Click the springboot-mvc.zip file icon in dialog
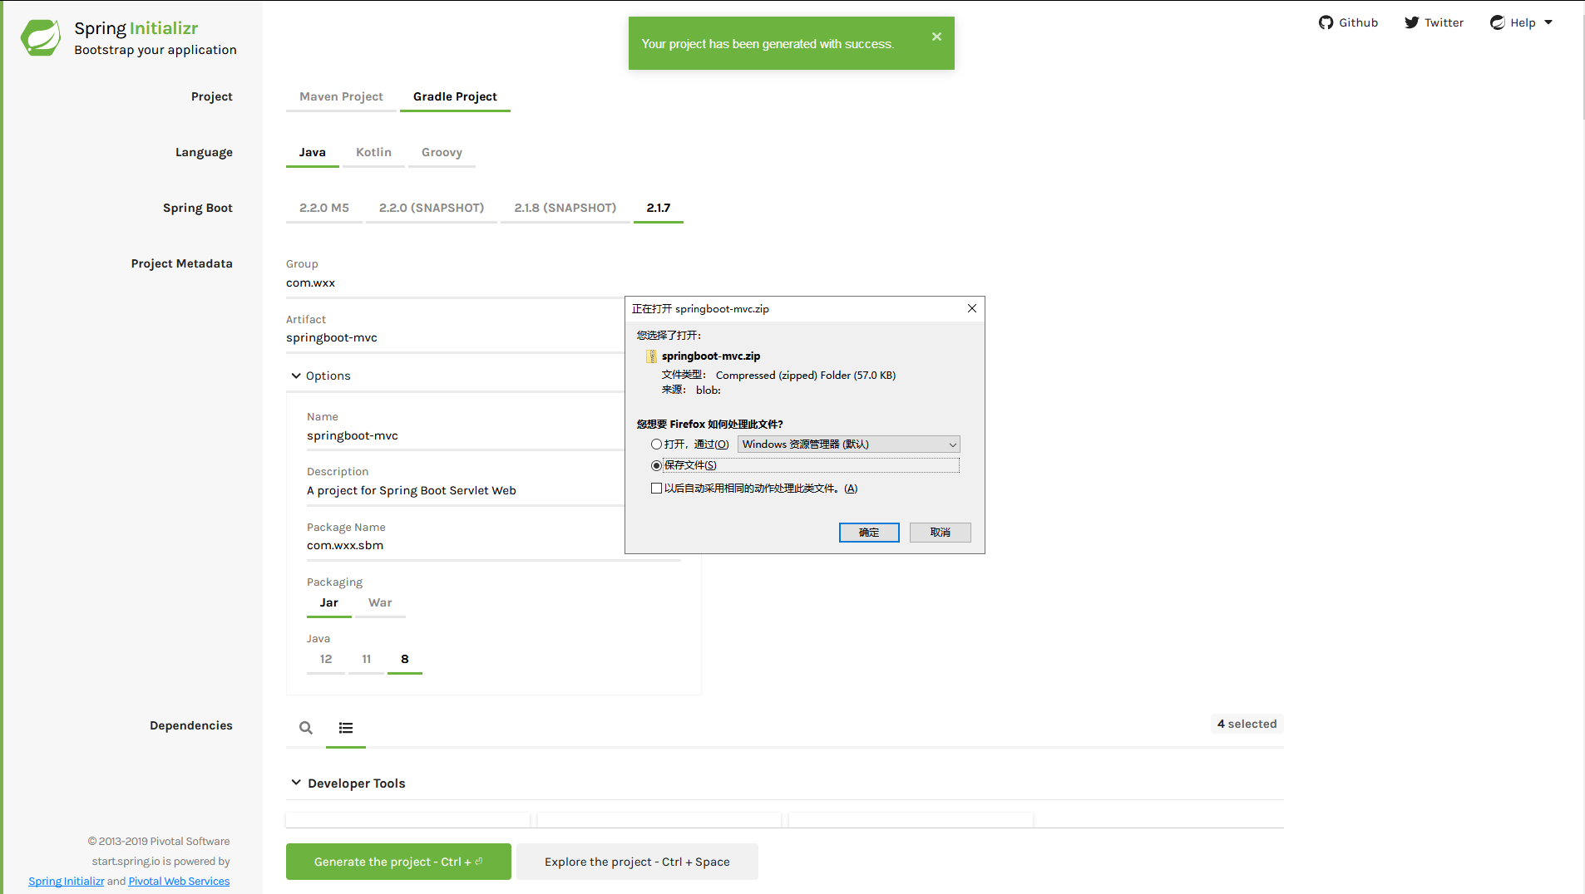 point(651,356)
